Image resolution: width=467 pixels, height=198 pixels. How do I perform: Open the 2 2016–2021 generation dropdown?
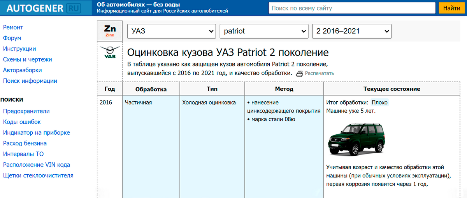352,31
